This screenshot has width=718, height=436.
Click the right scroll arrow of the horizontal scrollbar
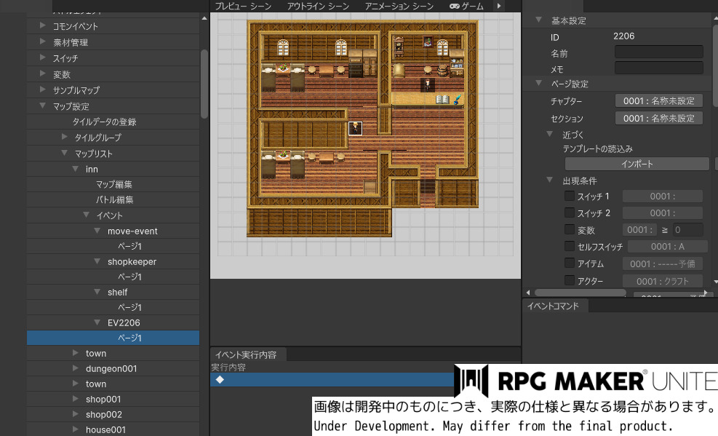[704, 293]
